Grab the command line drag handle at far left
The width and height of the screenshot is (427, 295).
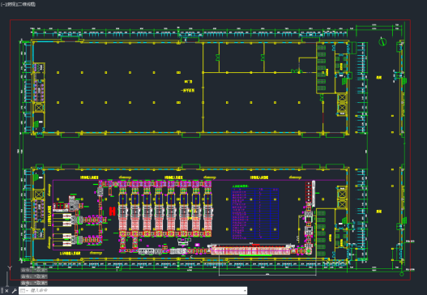pos(2,291)
